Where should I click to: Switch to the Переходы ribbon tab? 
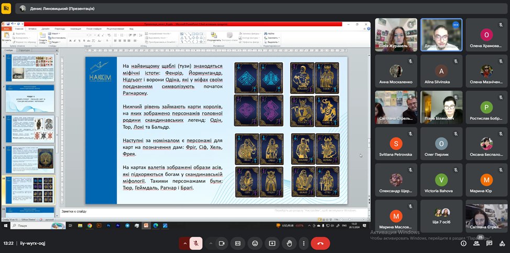[x=60, y=29]
